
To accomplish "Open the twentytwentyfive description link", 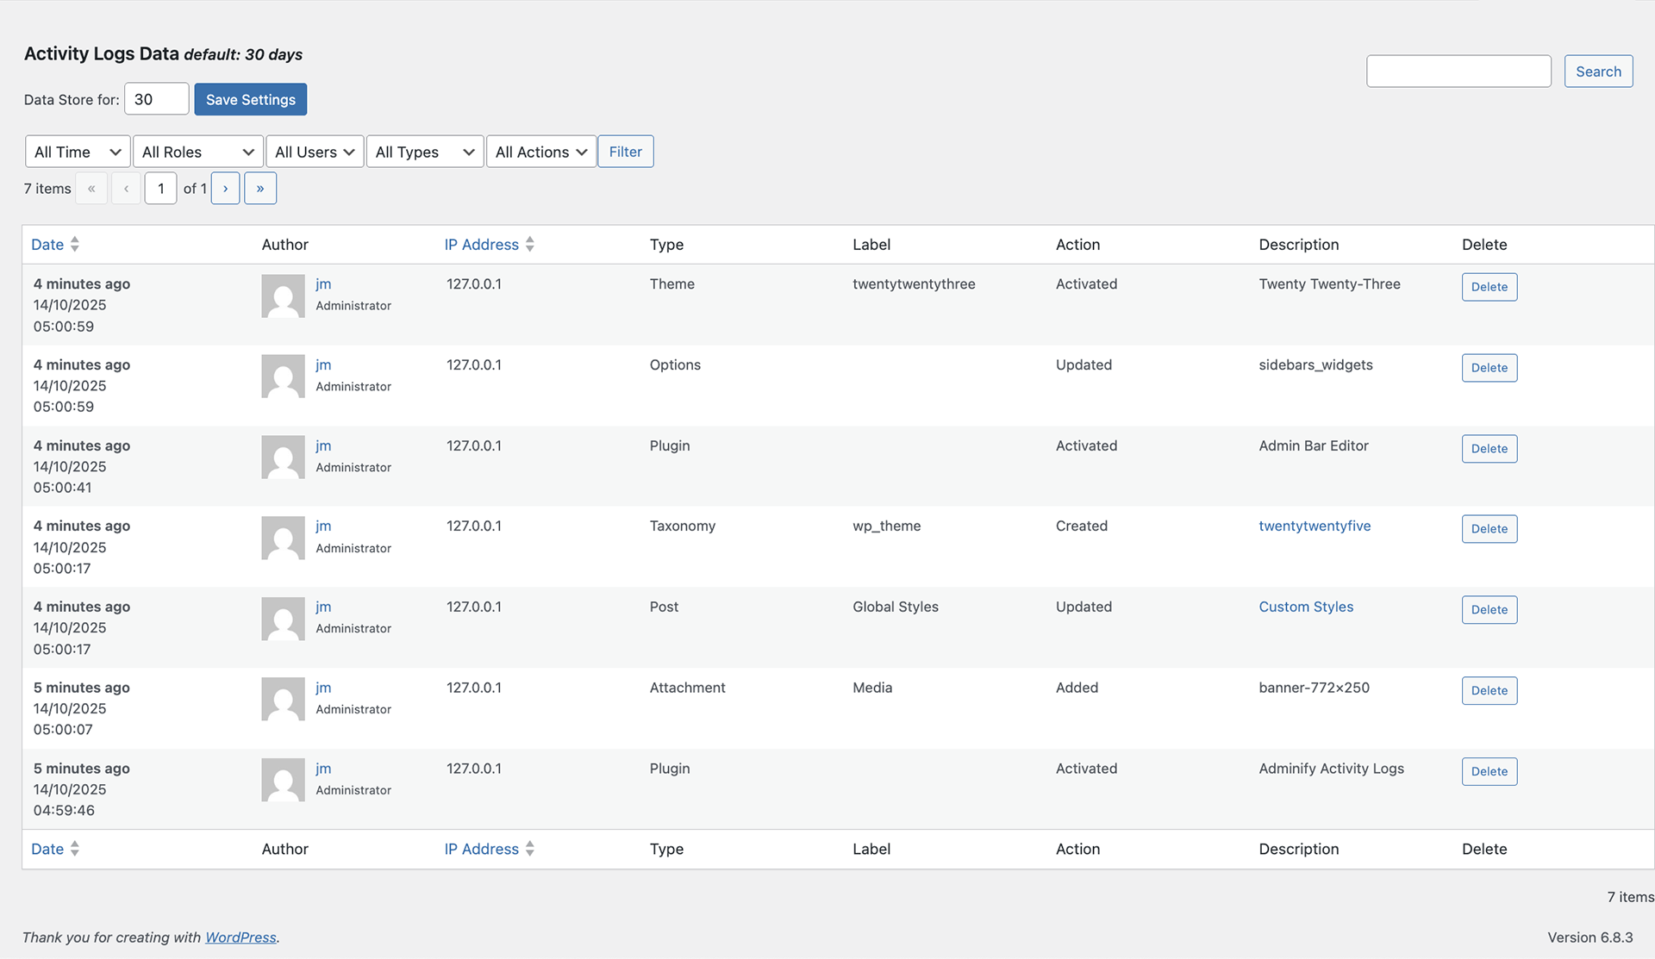I will pos(1314,526).
